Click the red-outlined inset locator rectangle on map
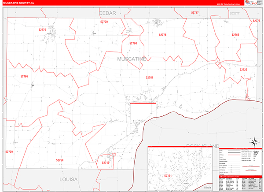Viewport: 264px width, 192px height. coord(143,111)
